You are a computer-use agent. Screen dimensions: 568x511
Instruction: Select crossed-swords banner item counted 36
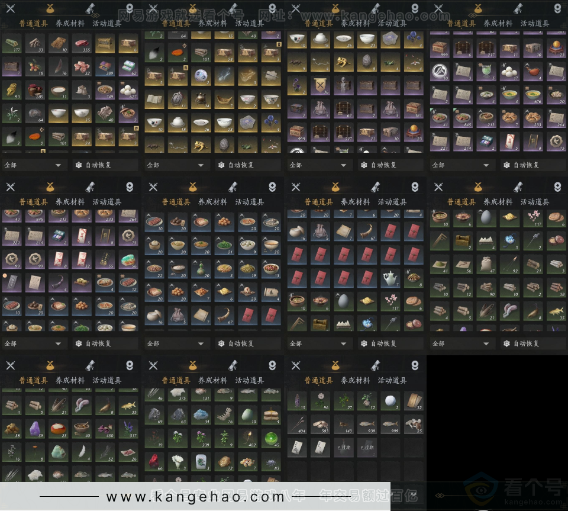pyautogui.click(x=320, y=86)
